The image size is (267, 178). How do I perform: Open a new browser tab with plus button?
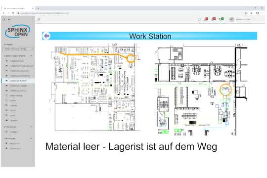[x=38, y=8]
